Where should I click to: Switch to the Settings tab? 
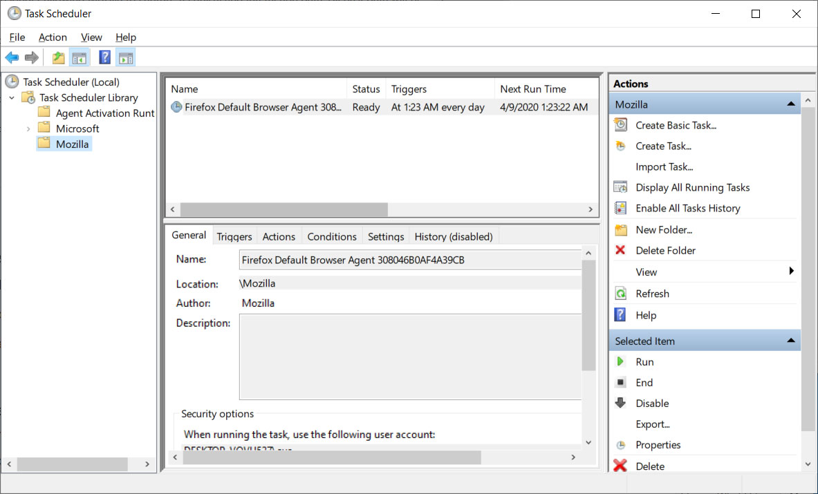click(x=386, y=236)
